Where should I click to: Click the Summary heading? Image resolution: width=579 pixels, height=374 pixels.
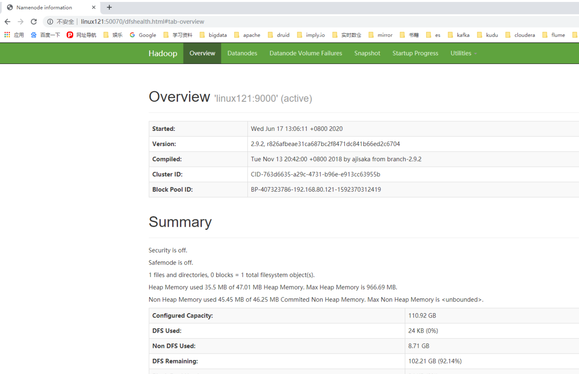pyautogui.click(x=180, y=222)
